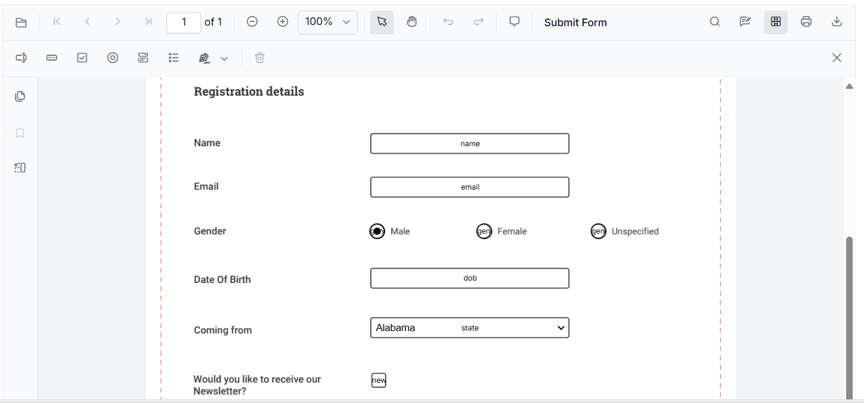864x403 pixels.
Task: Add a Textbox form field
Action: (x=21, y=58)
